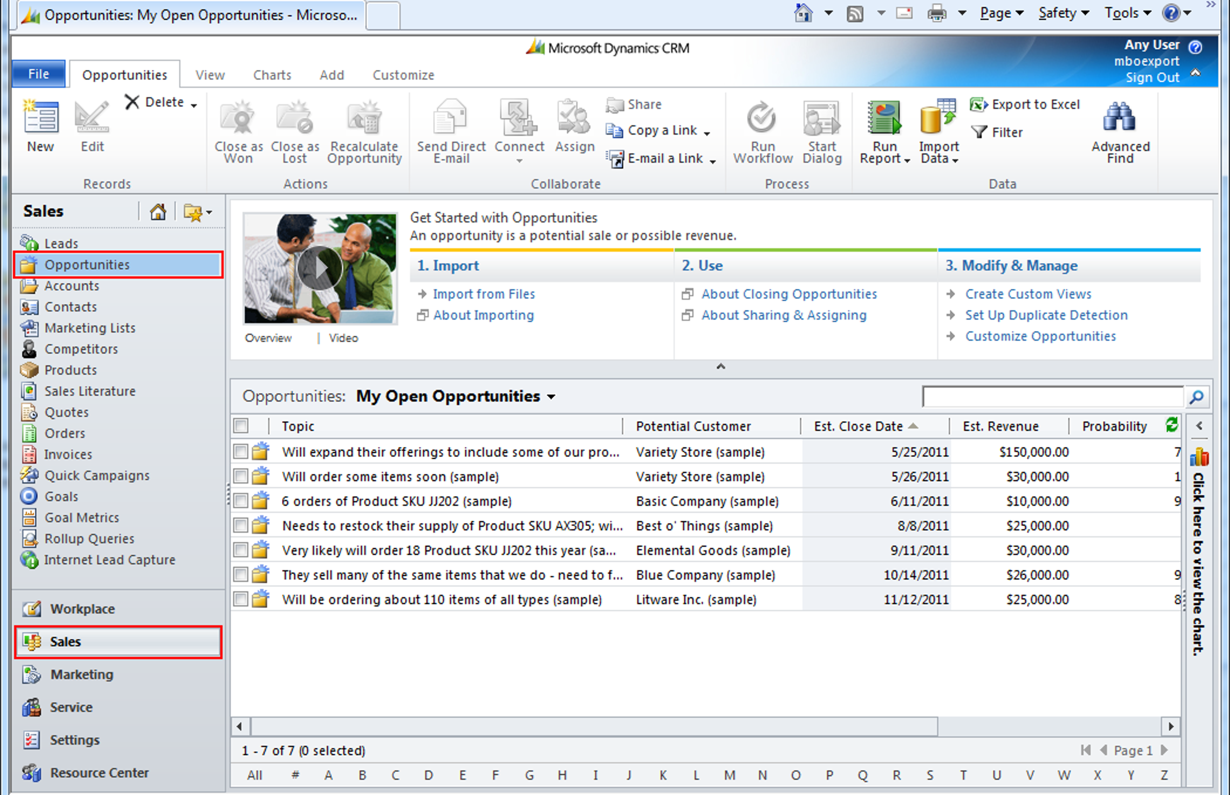Open the Customize ribbon tab
1230x795 pixels.
pos(403,75)
